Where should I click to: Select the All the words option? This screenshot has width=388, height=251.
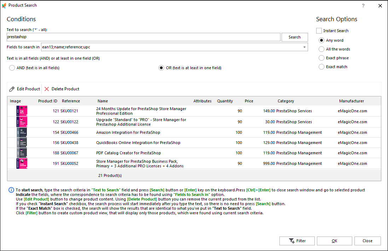pos(322,49)
